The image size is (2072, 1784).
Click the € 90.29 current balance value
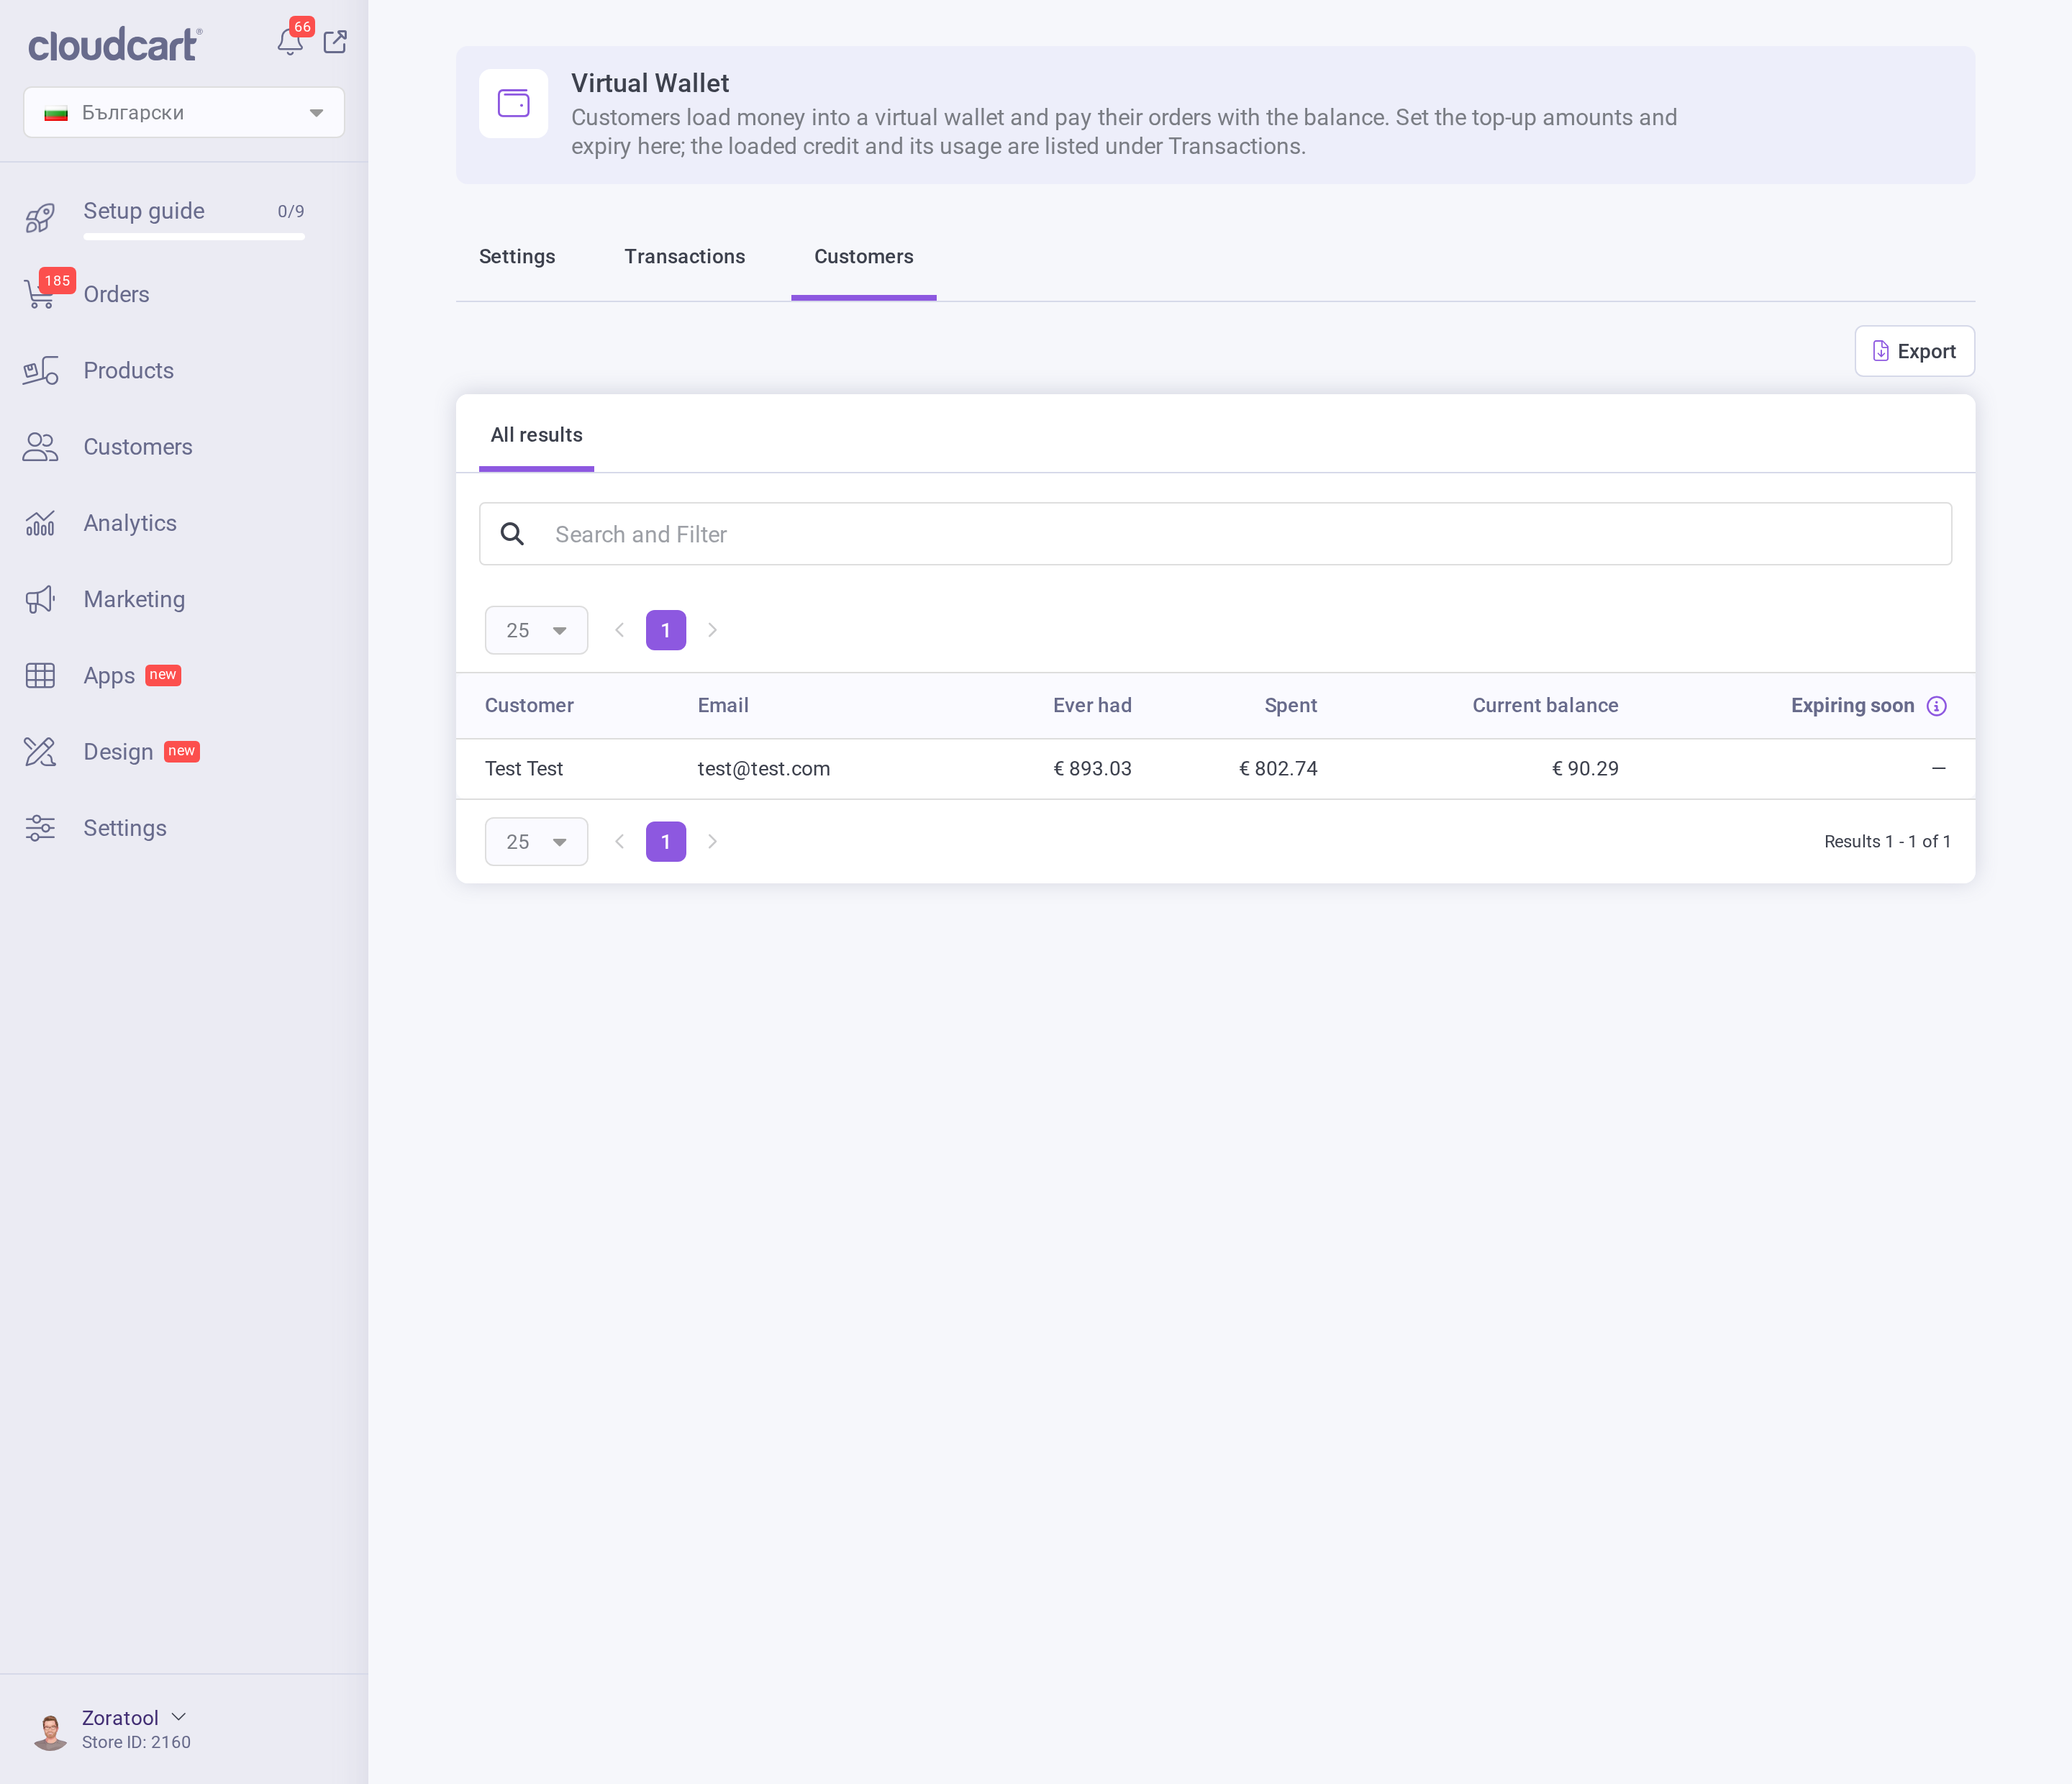coord(1585,768)
